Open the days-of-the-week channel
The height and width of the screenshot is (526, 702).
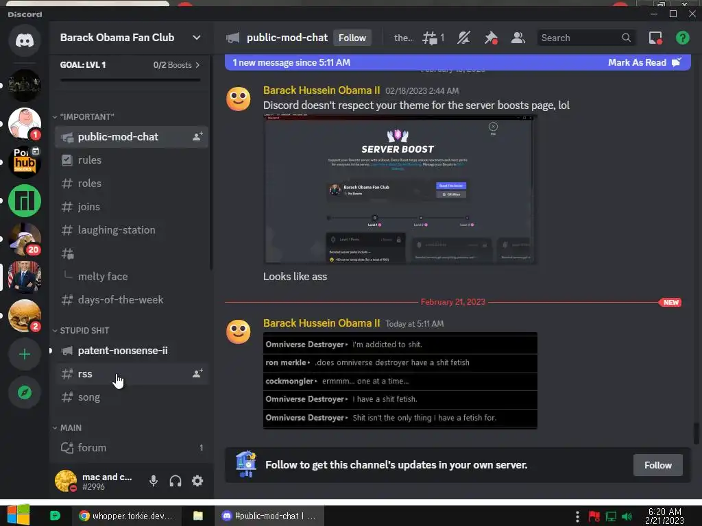[x=131, y=300]
